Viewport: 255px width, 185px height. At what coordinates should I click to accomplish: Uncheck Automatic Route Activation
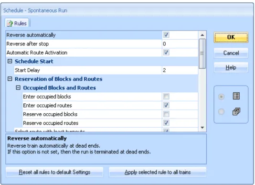166,53
